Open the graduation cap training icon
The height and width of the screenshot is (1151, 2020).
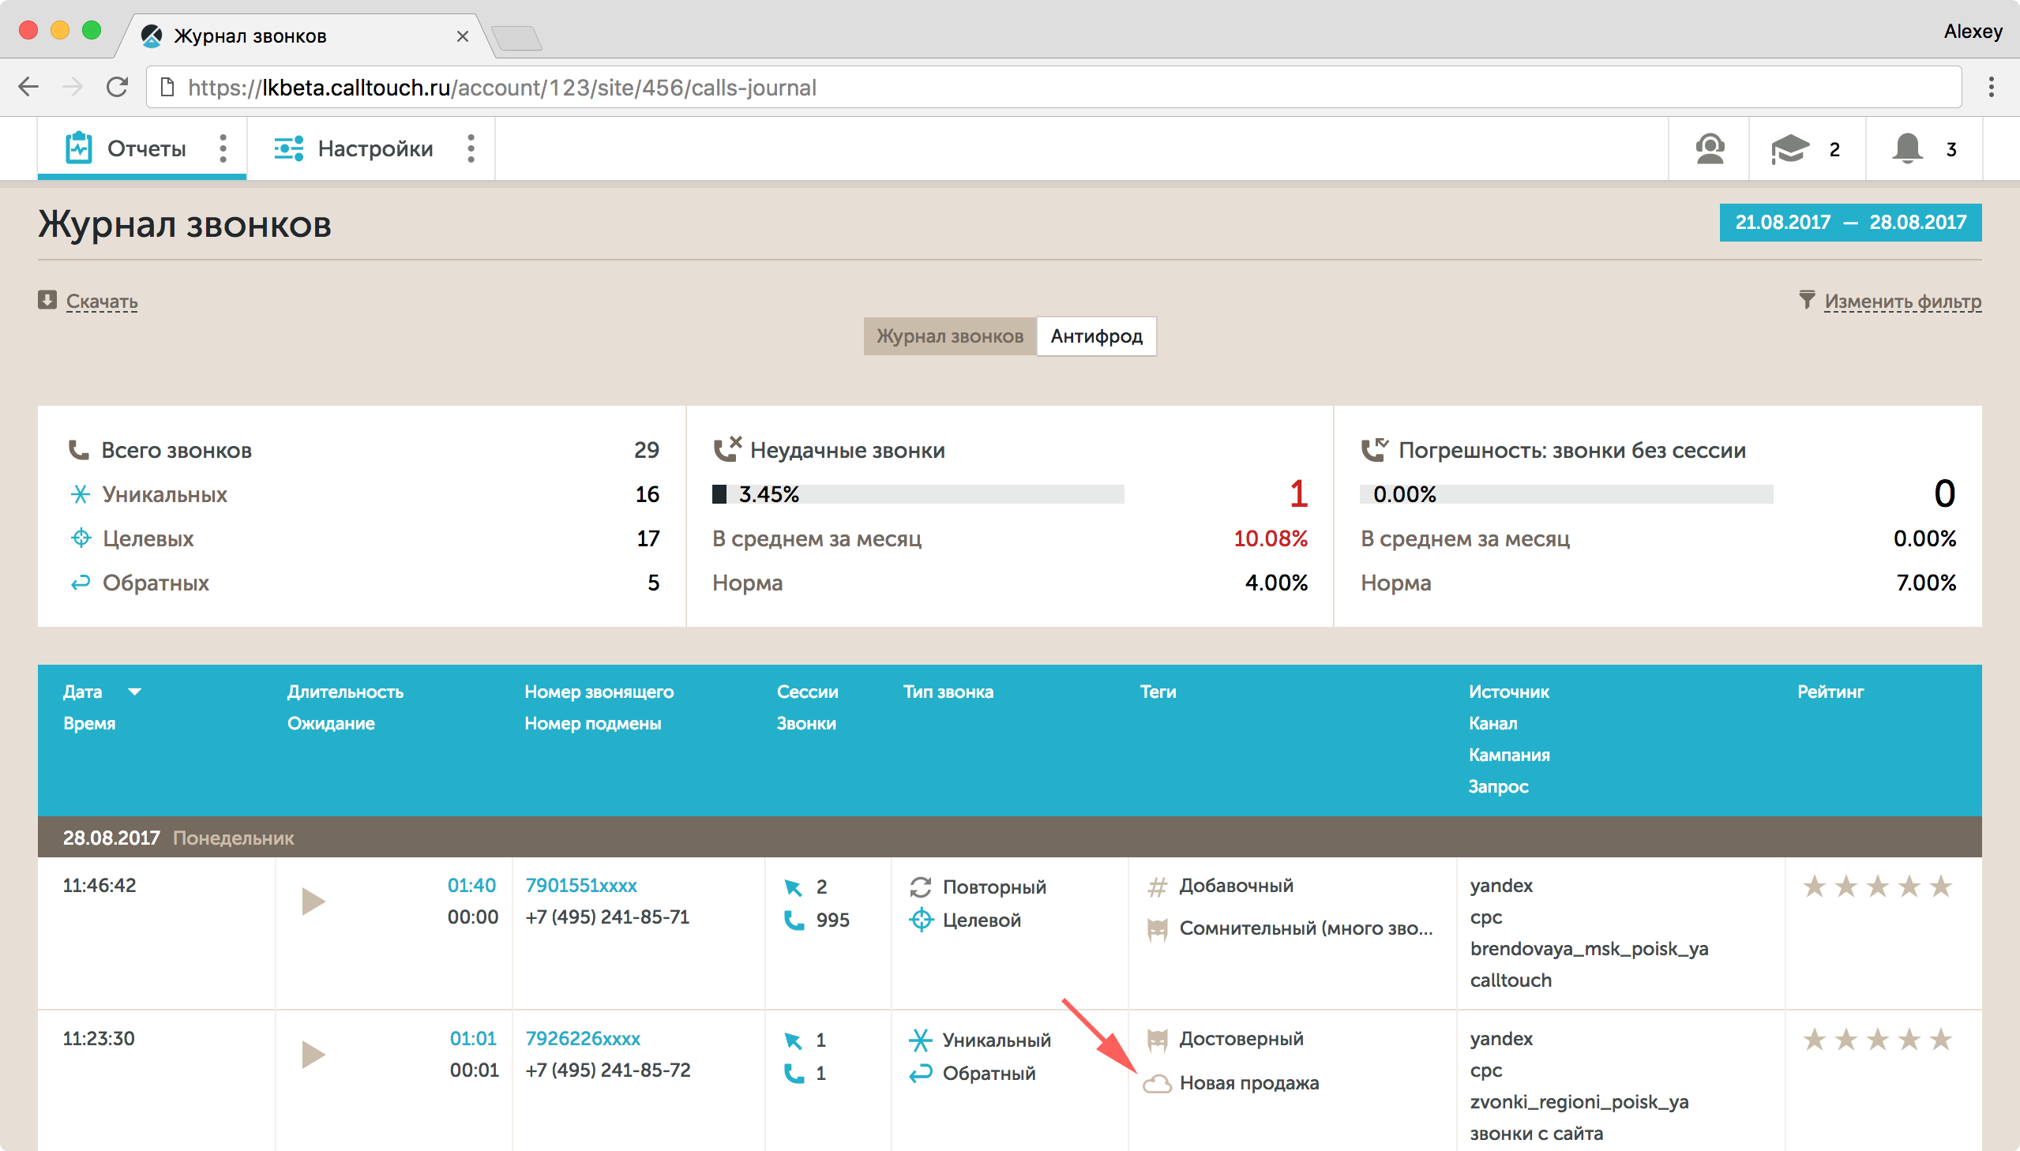(x=1789, y=148)
